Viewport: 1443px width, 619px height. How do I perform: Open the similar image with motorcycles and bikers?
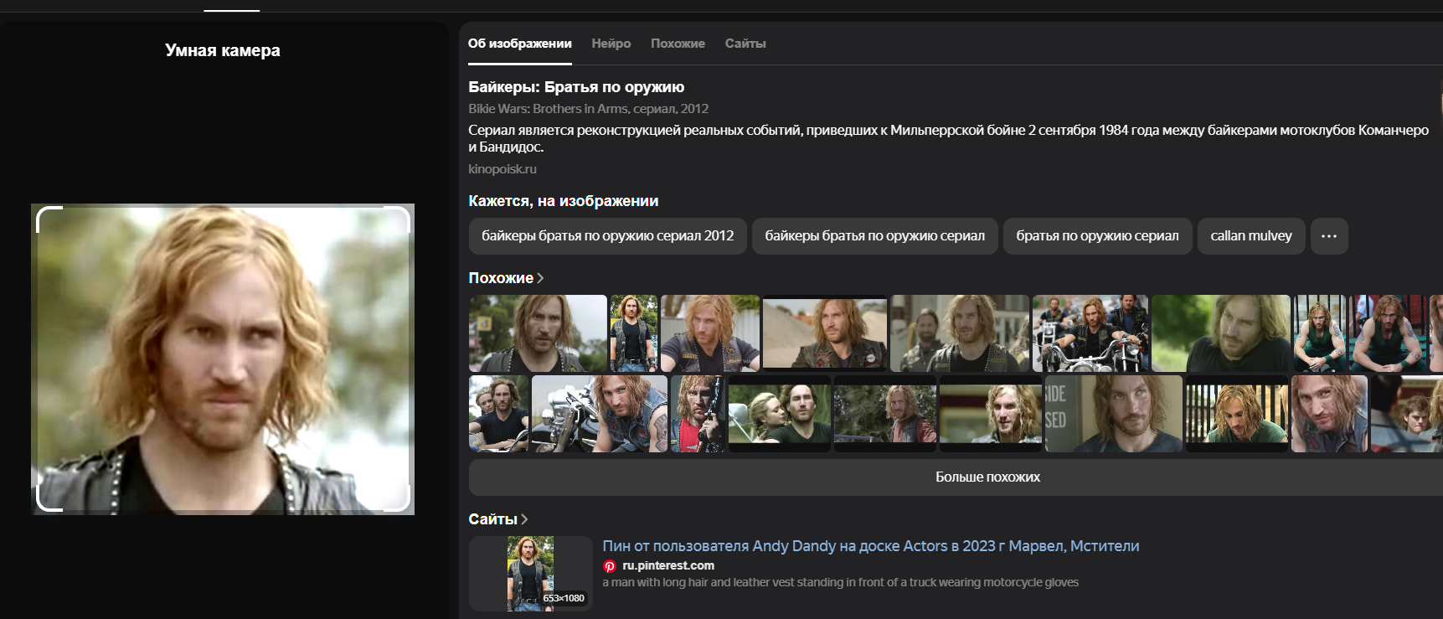click(1090, 333)
